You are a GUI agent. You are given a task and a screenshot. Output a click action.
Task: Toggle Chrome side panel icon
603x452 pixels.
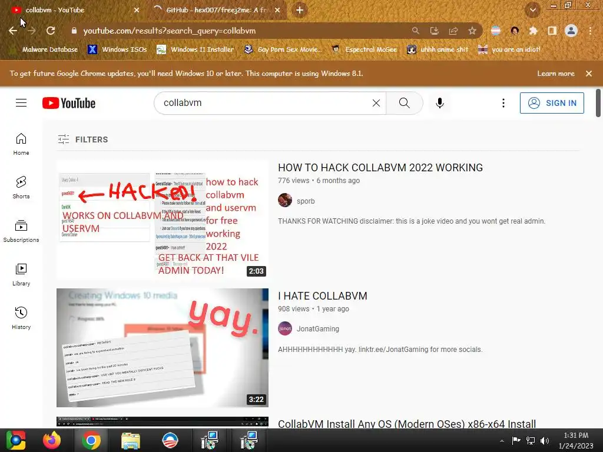[552, 31]
